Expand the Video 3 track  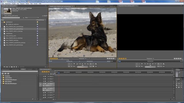pos(48,79)
